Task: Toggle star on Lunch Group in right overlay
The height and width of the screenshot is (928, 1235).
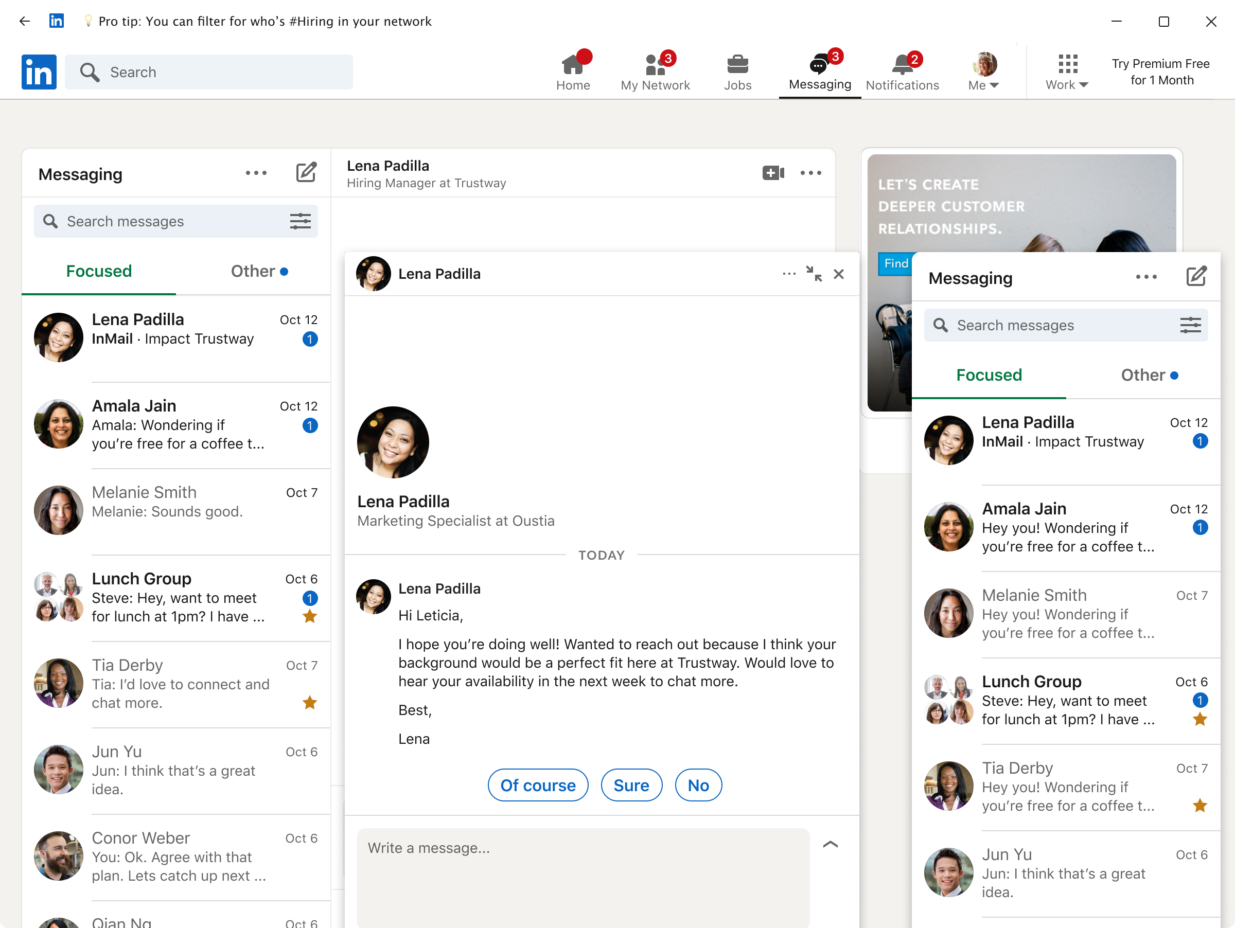Action: (1199, 719)
